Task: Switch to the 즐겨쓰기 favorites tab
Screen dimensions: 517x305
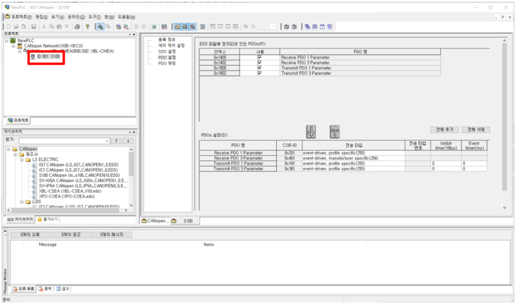Action: [x=48, y=219]
